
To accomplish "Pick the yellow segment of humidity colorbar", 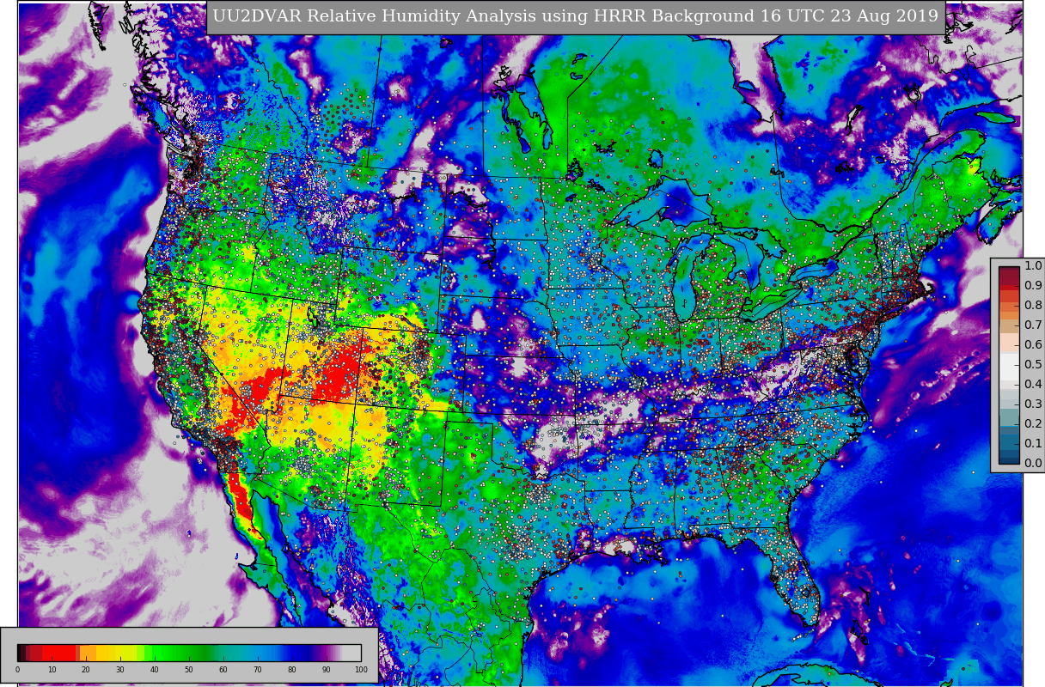I will coord(120,653).
